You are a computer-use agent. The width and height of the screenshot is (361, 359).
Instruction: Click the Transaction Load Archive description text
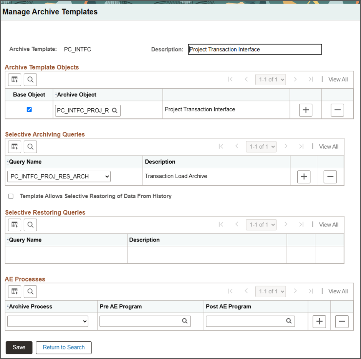[176, 176]
